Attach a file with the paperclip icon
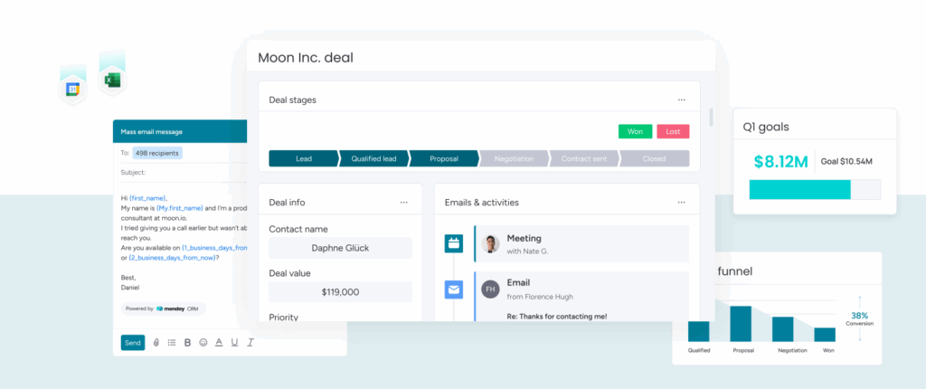This screenshot has height=389, width=926. (x=156, y=343)
